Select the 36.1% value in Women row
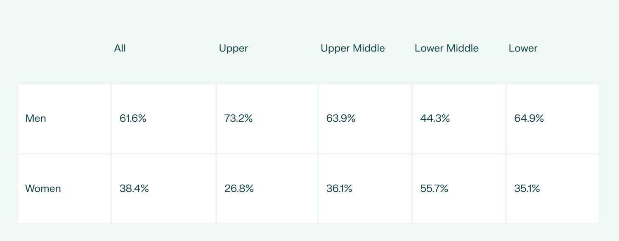619x241 pixels. [339, 189]
